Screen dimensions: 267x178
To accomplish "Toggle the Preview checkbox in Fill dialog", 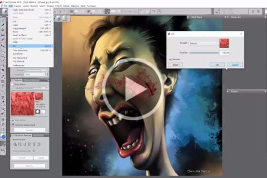I will click(x=170, y=59).
